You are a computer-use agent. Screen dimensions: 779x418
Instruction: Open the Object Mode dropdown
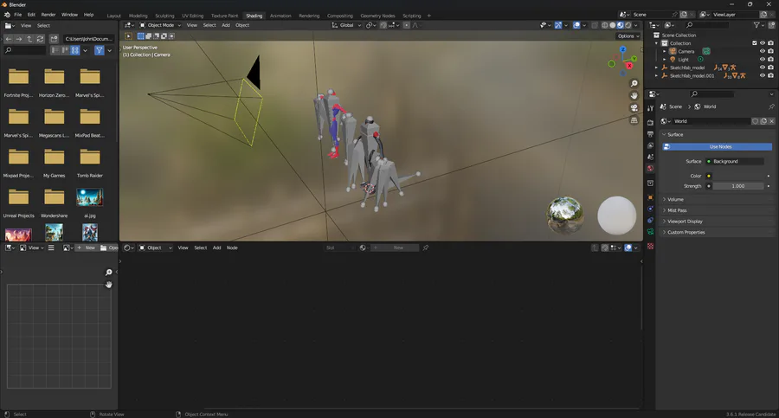click(x=160, y=25)
